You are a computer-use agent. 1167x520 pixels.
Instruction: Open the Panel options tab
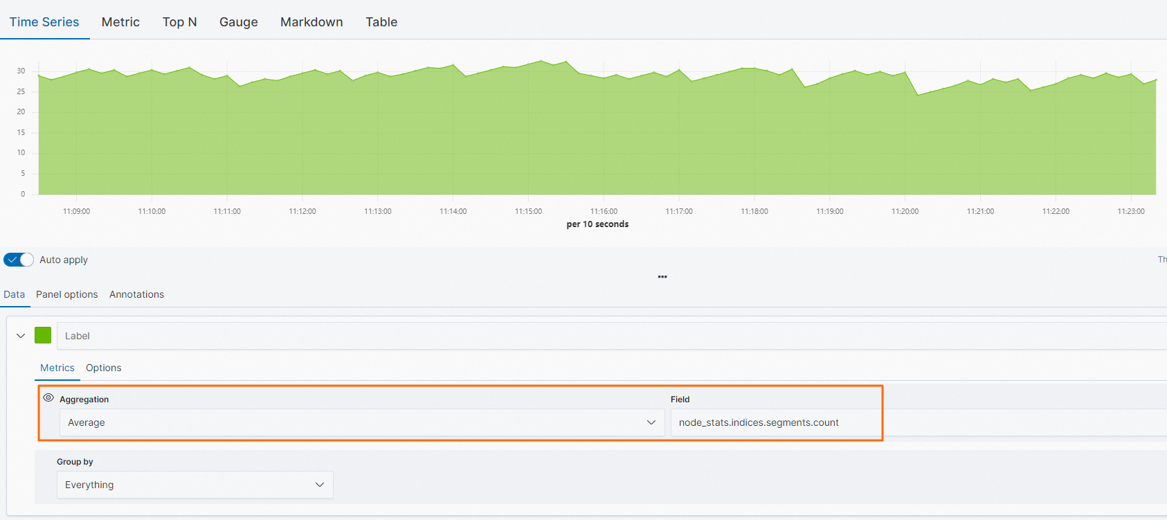67,294
